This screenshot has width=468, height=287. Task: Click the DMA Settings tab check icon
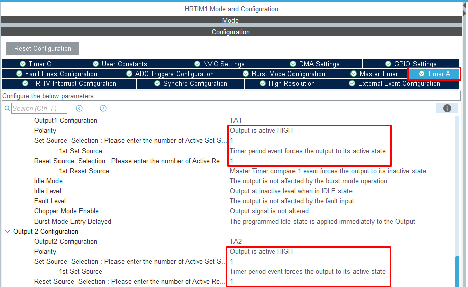293,64
